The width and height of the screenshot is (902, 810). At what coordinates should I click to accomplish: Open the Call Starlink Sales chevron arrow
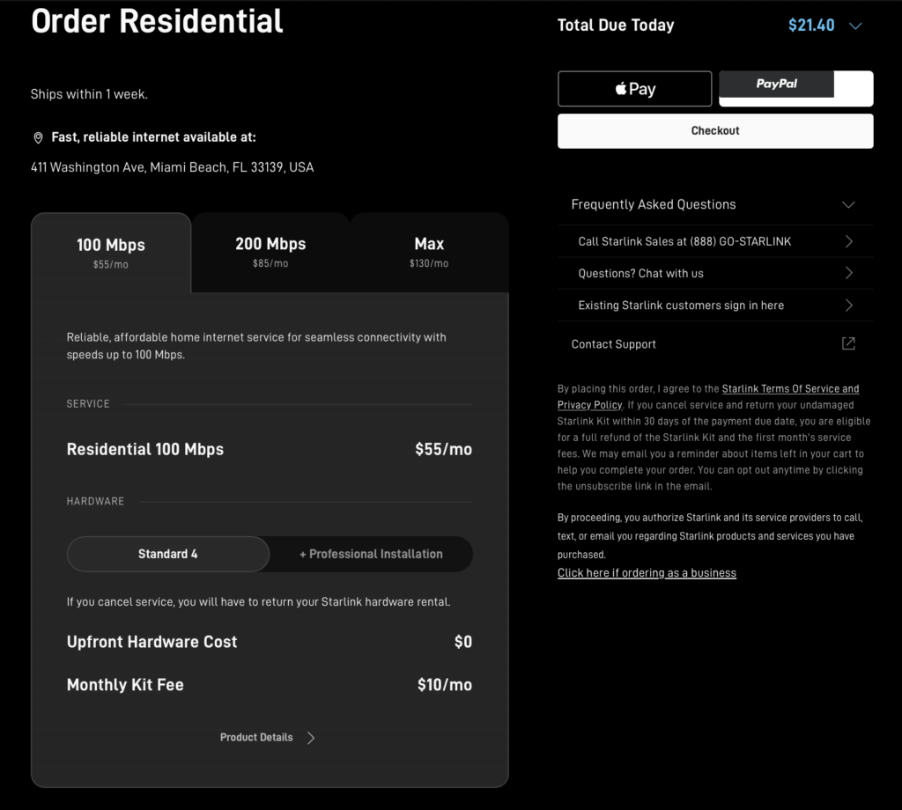(x=848, y=241)
